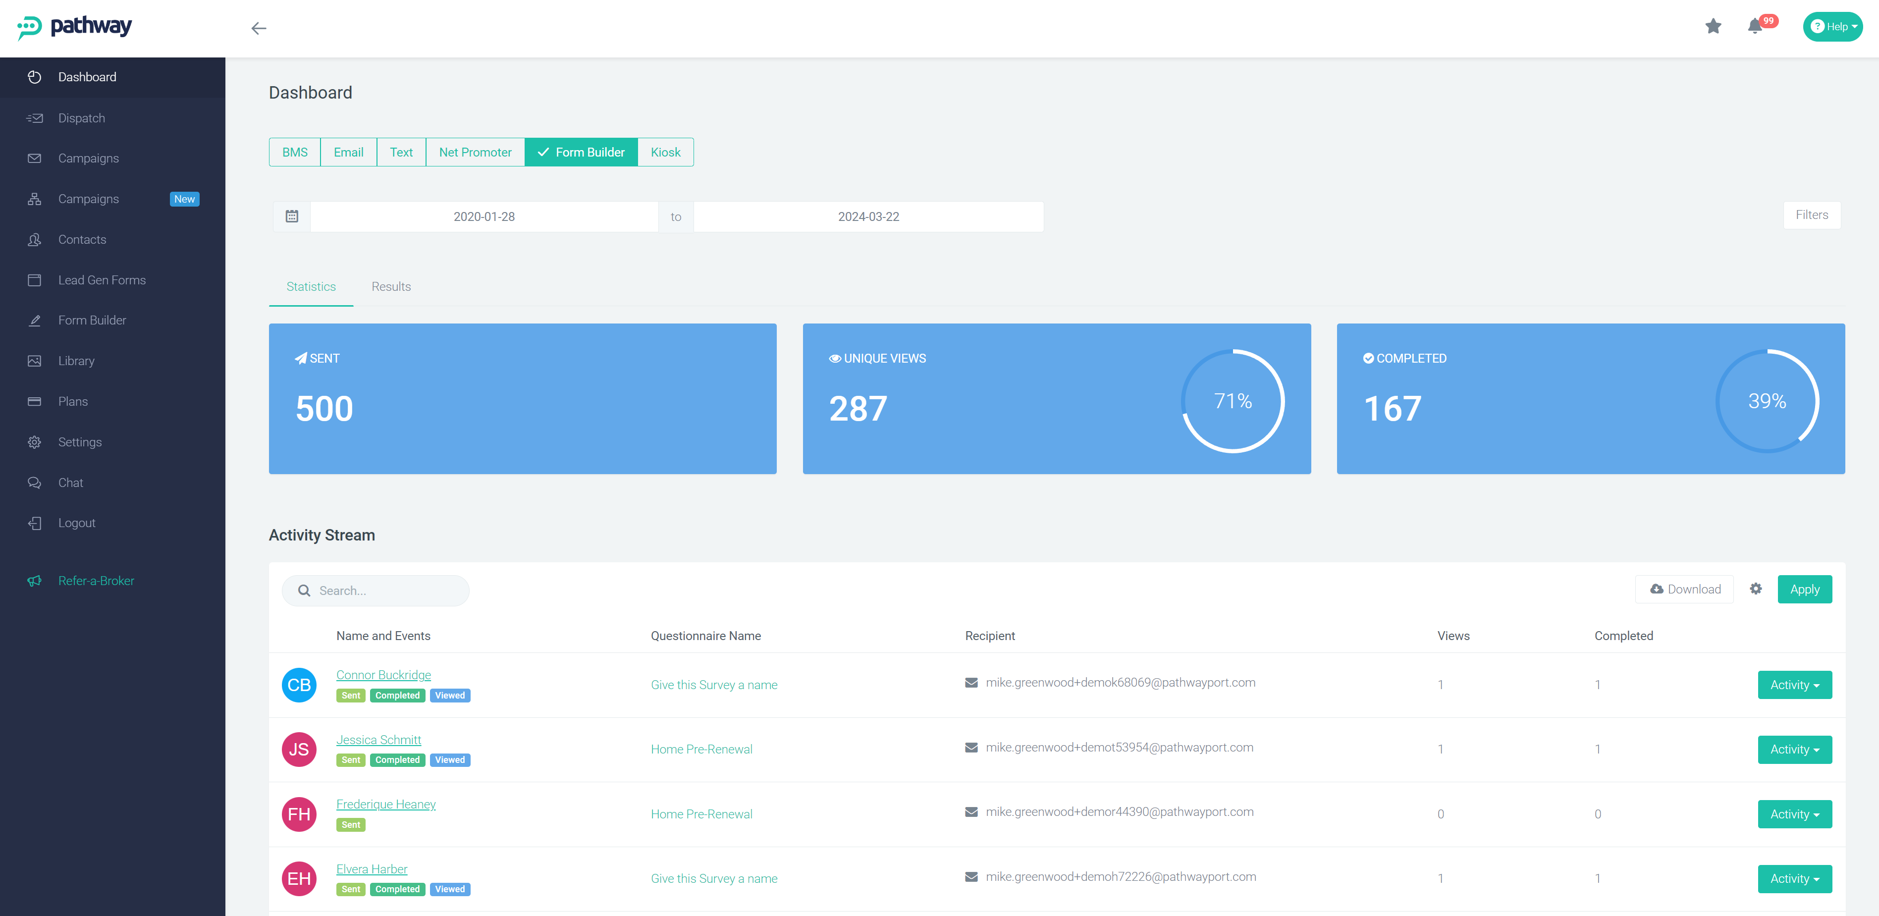Switch to the Email channel

(x=348, y=152)
